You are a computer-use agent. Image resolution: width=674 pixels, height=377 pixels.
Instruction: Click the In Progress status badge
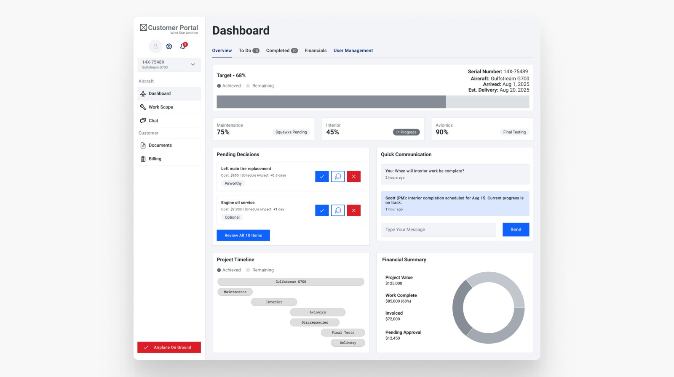(406, 132)
